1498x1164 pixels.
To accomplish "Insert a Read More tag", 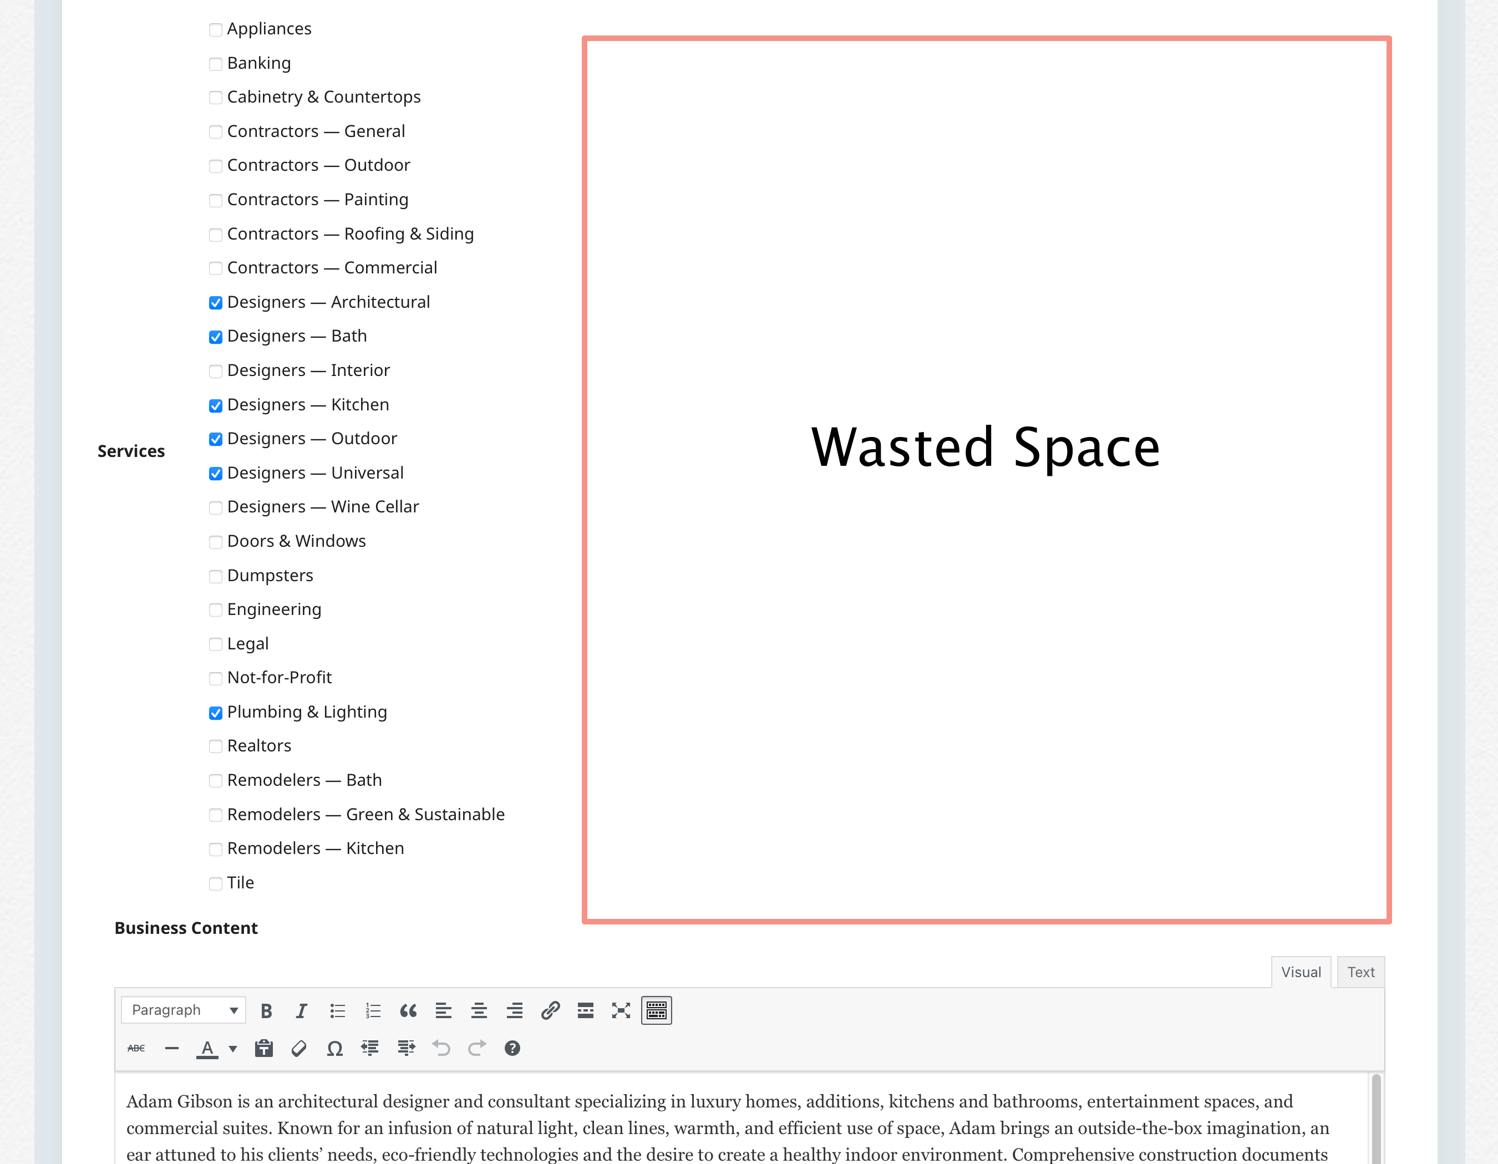I will pos(585,1010).
